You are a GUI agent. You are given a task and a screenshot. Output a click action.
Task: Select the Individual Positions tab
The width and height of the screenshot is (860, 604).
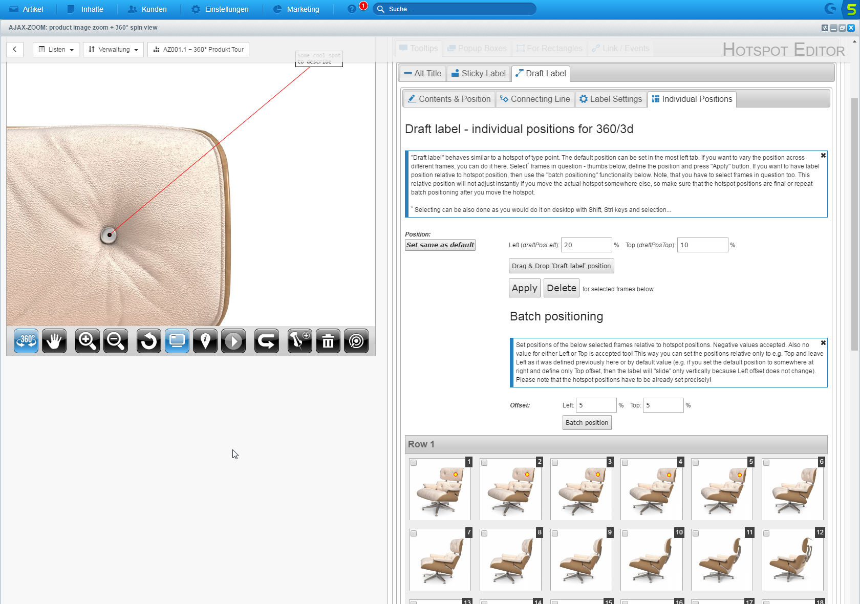[692, 99]
